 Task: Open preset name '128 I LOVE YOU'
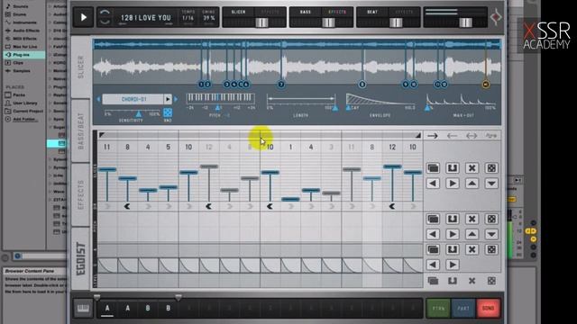coord(146,18)
